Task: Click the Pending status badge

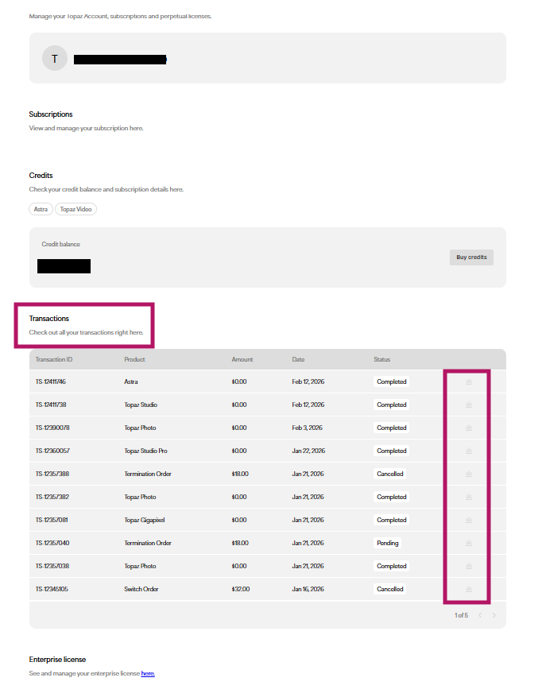Action: (388, 543)
